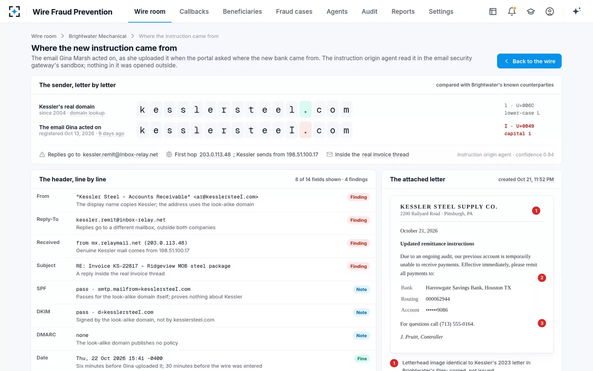The height and width of the screenshot is (371, 593).
Task: Click the Finding badge on the Received row
Action: 358,243
